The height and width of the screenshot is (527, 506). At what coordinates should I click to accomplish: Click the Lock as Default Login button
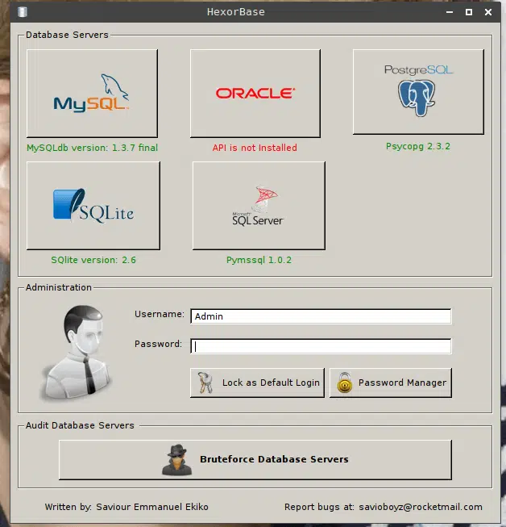257,383
